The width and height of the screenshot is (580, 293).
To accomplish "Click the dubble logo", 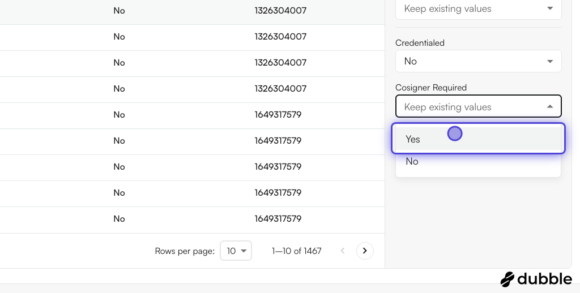I will (x=536, y=279).
